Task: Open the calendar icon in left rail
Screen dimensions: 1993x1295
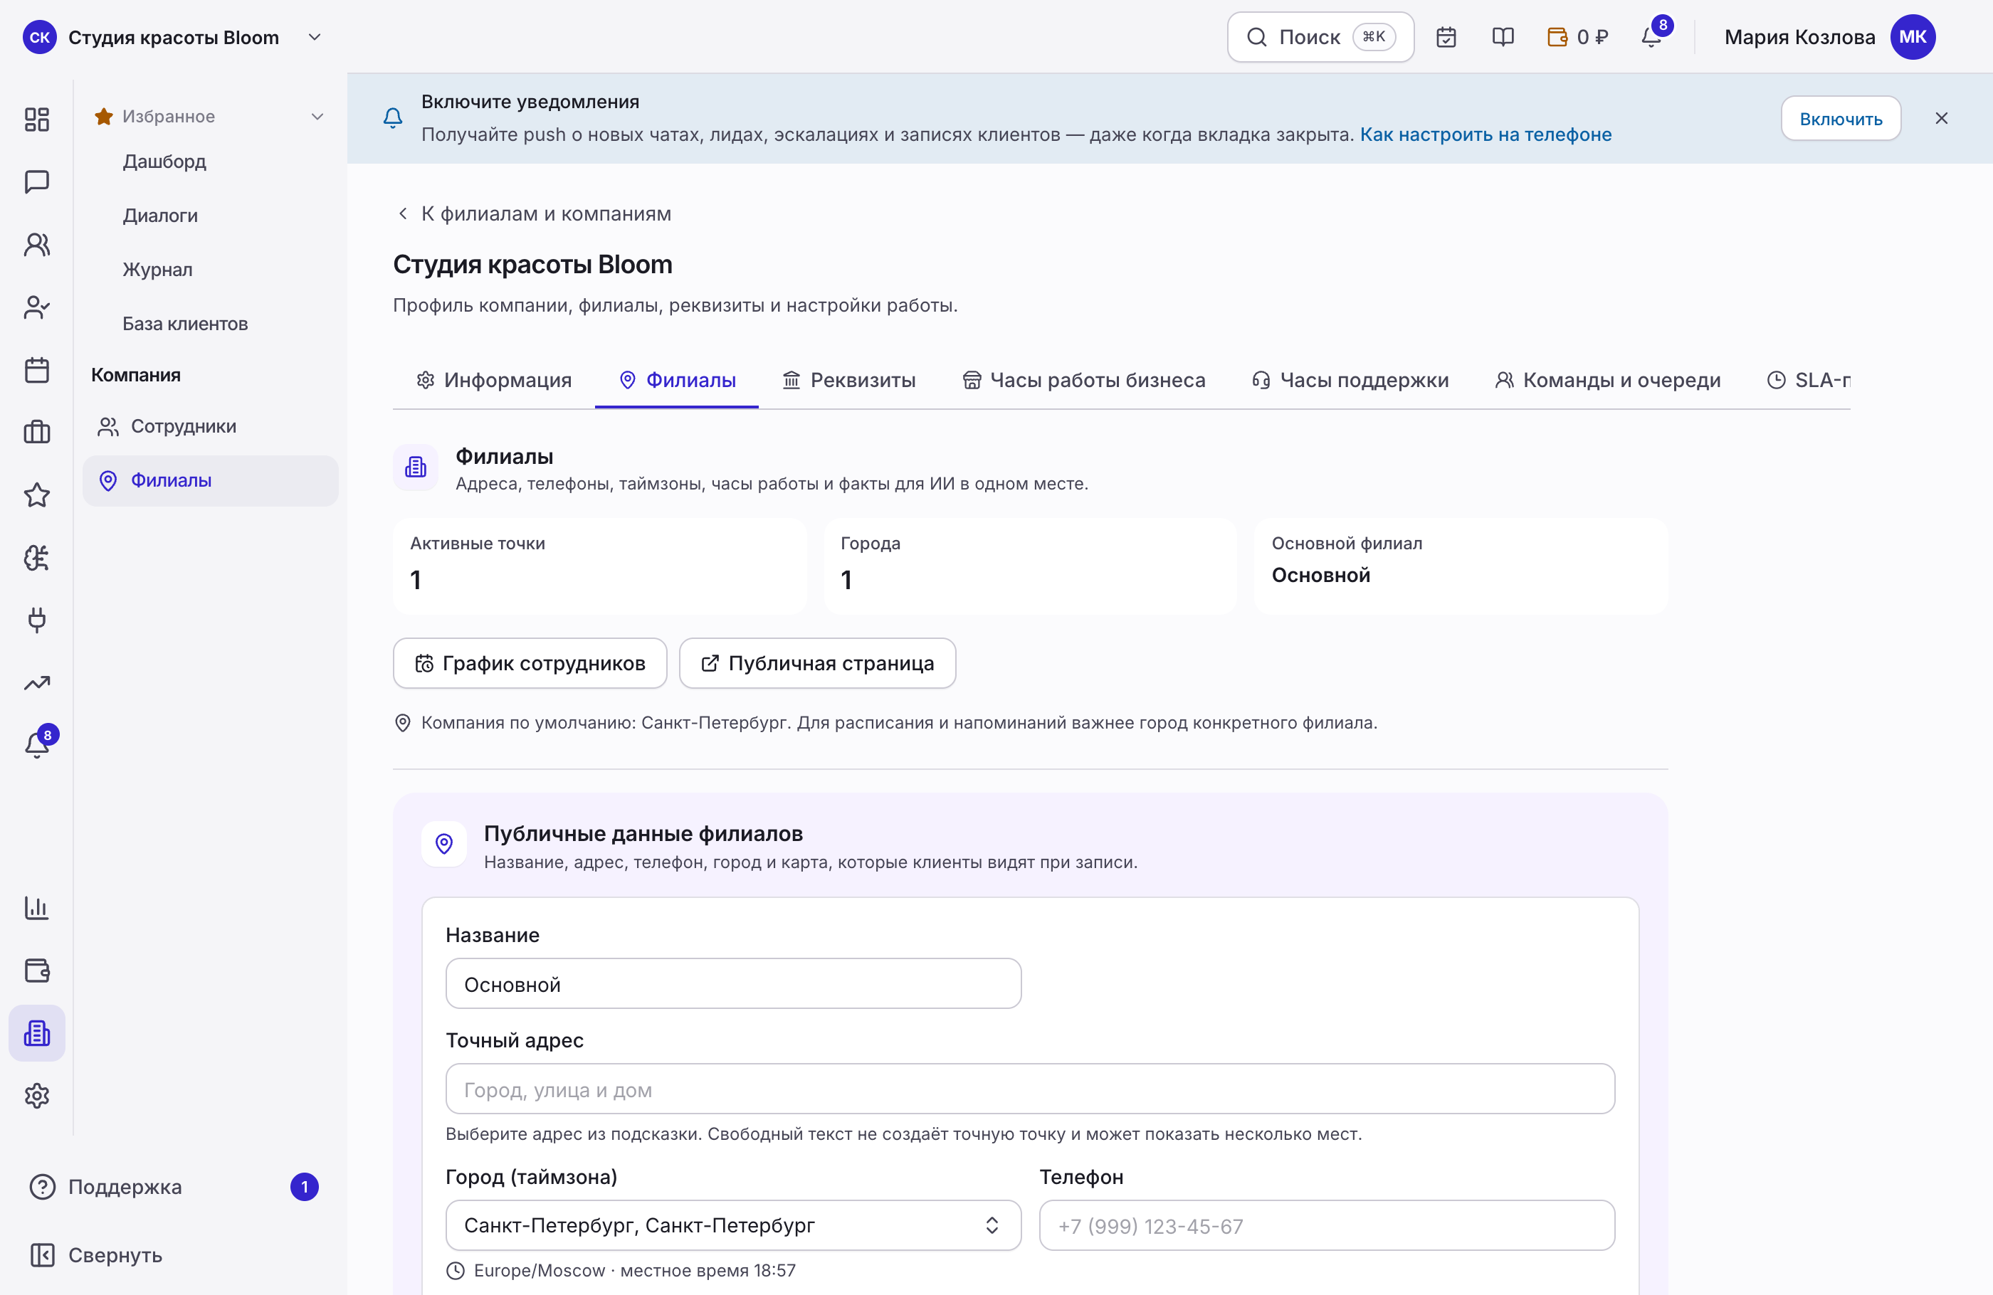Action: tap(37, 370)
